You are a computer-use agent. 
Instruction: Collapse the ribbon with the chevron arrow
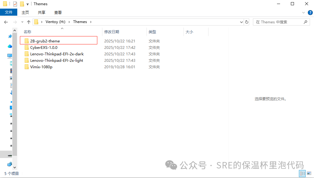(303, 12)
